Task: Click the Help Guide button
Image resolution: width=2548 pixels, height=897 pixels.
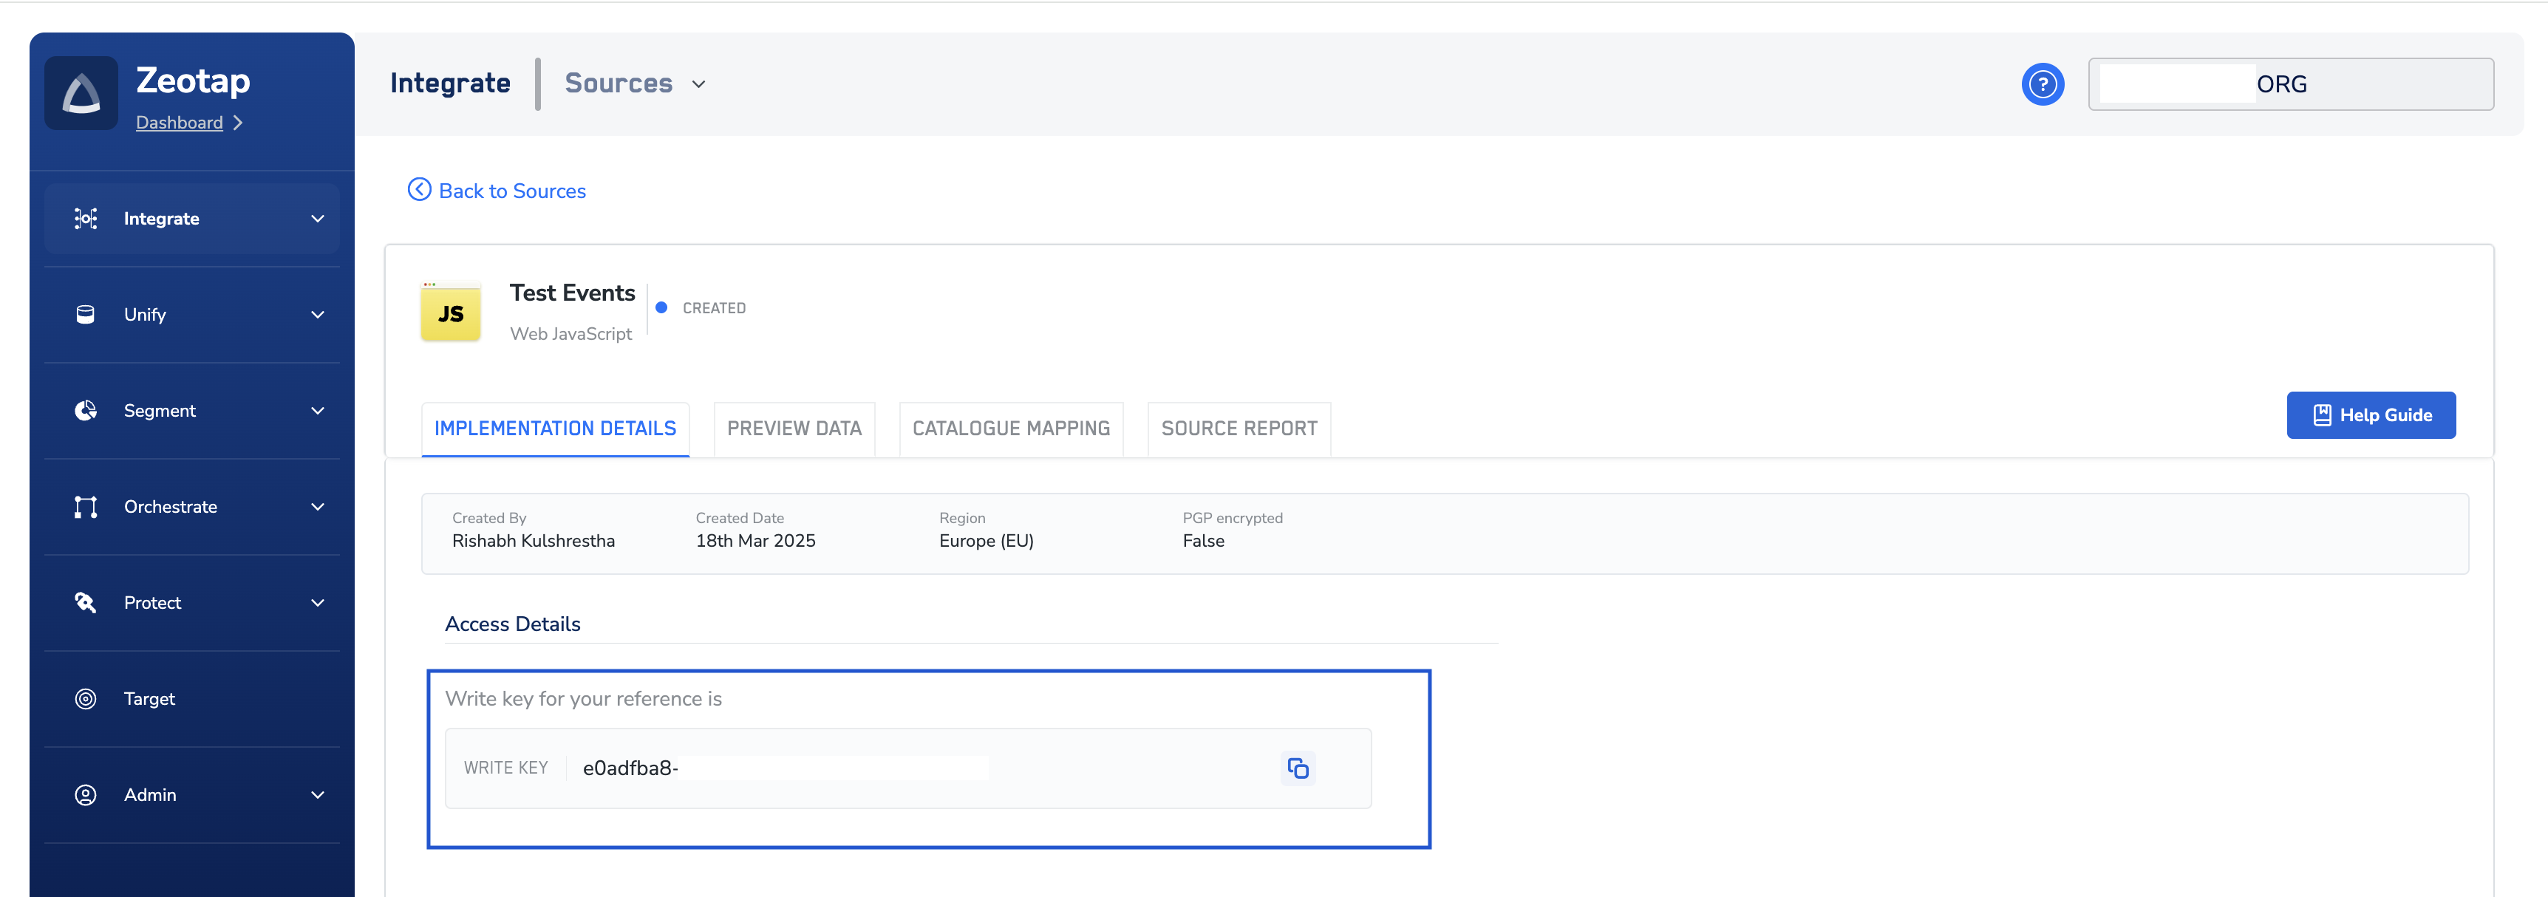Action: 2370,415
